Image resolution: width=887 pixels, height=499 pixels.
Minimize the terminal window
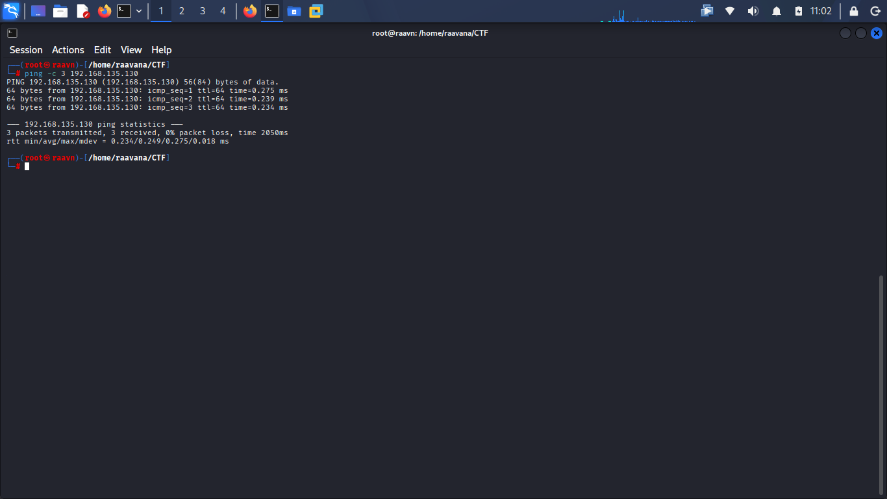click(845, 33)
